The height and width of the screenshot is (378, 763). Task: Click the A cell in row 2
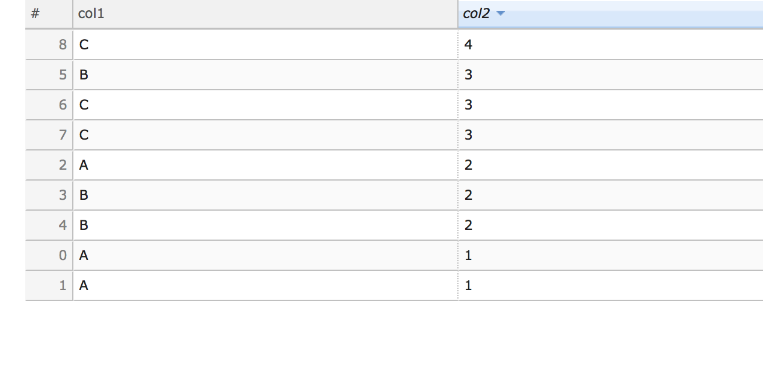click(x=83, y=165)
